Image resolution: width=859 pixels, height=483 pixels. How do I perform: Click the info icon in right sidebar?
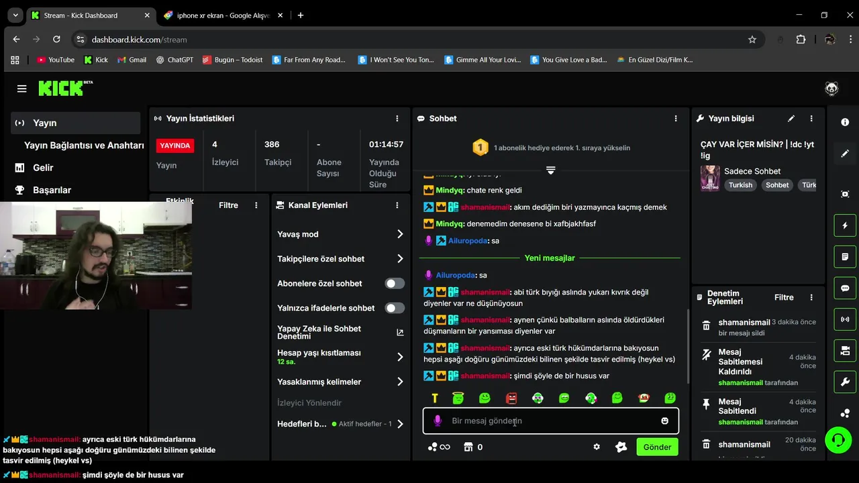tap(845, 122)
